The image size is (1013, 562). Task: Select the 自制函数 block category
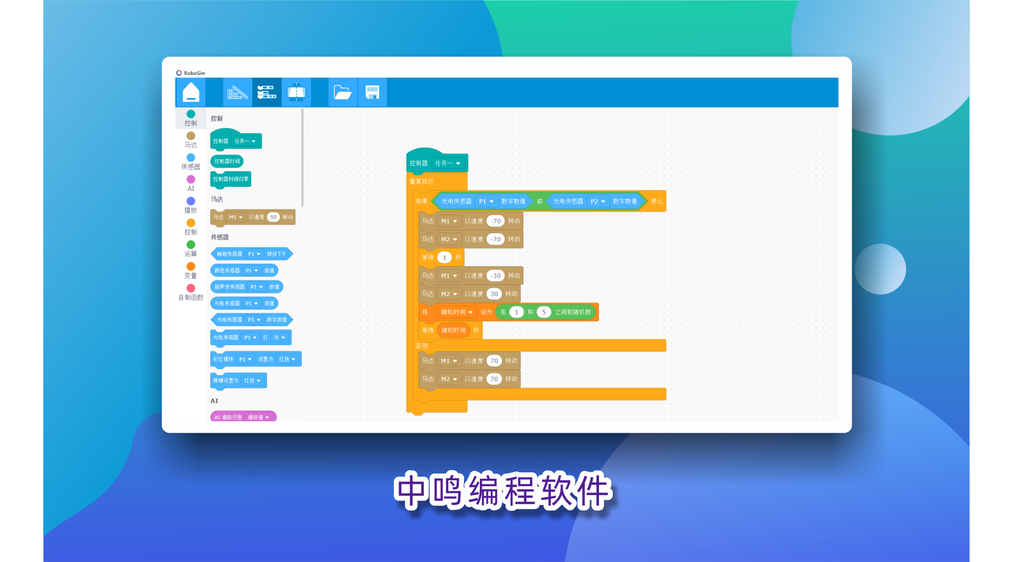click(x=191, y=292)
